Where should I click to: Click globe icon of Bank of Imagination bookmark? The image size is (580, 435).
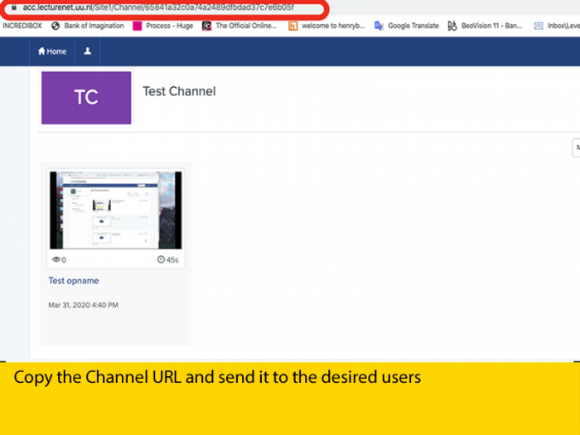(x=56, y=26)
